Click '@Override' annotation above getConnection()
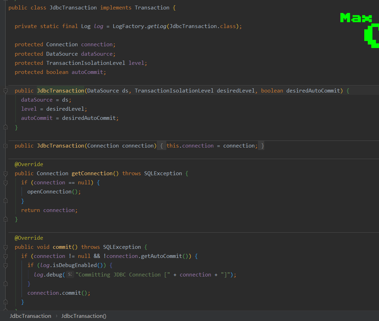379x321 pixels. click(x=29, y=164)
